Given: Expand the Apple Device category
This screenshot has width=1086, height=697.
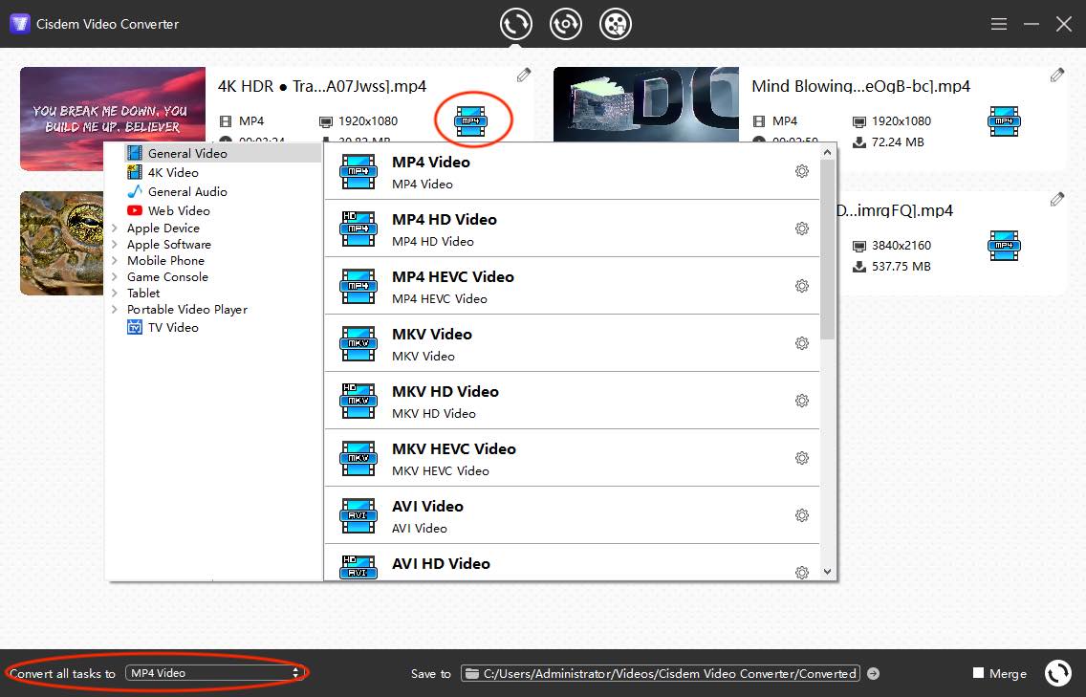Looking at the screenshot, I should tap(163, 228).
